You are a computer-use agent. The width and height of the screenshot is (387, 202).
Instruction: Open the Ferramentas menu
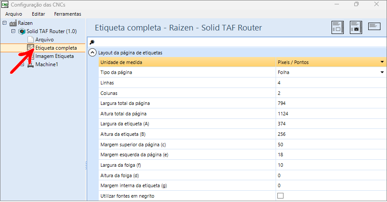click(x=68, y=14)
